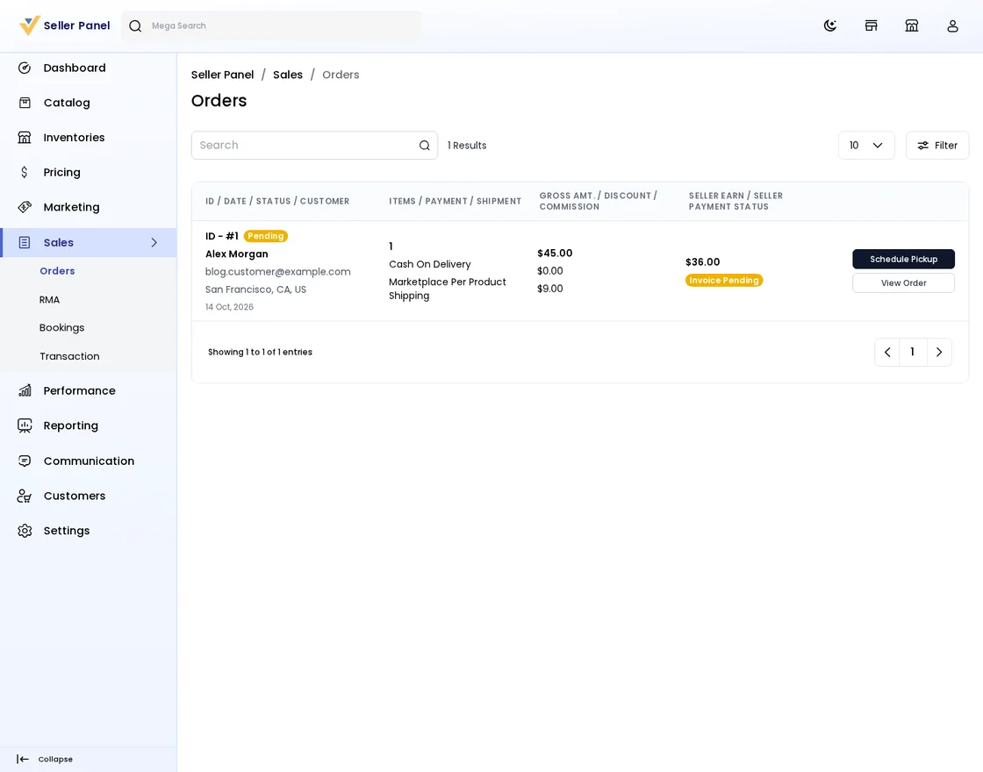
Task: Click the Marketing ticket icon
Action: point(25,207)
